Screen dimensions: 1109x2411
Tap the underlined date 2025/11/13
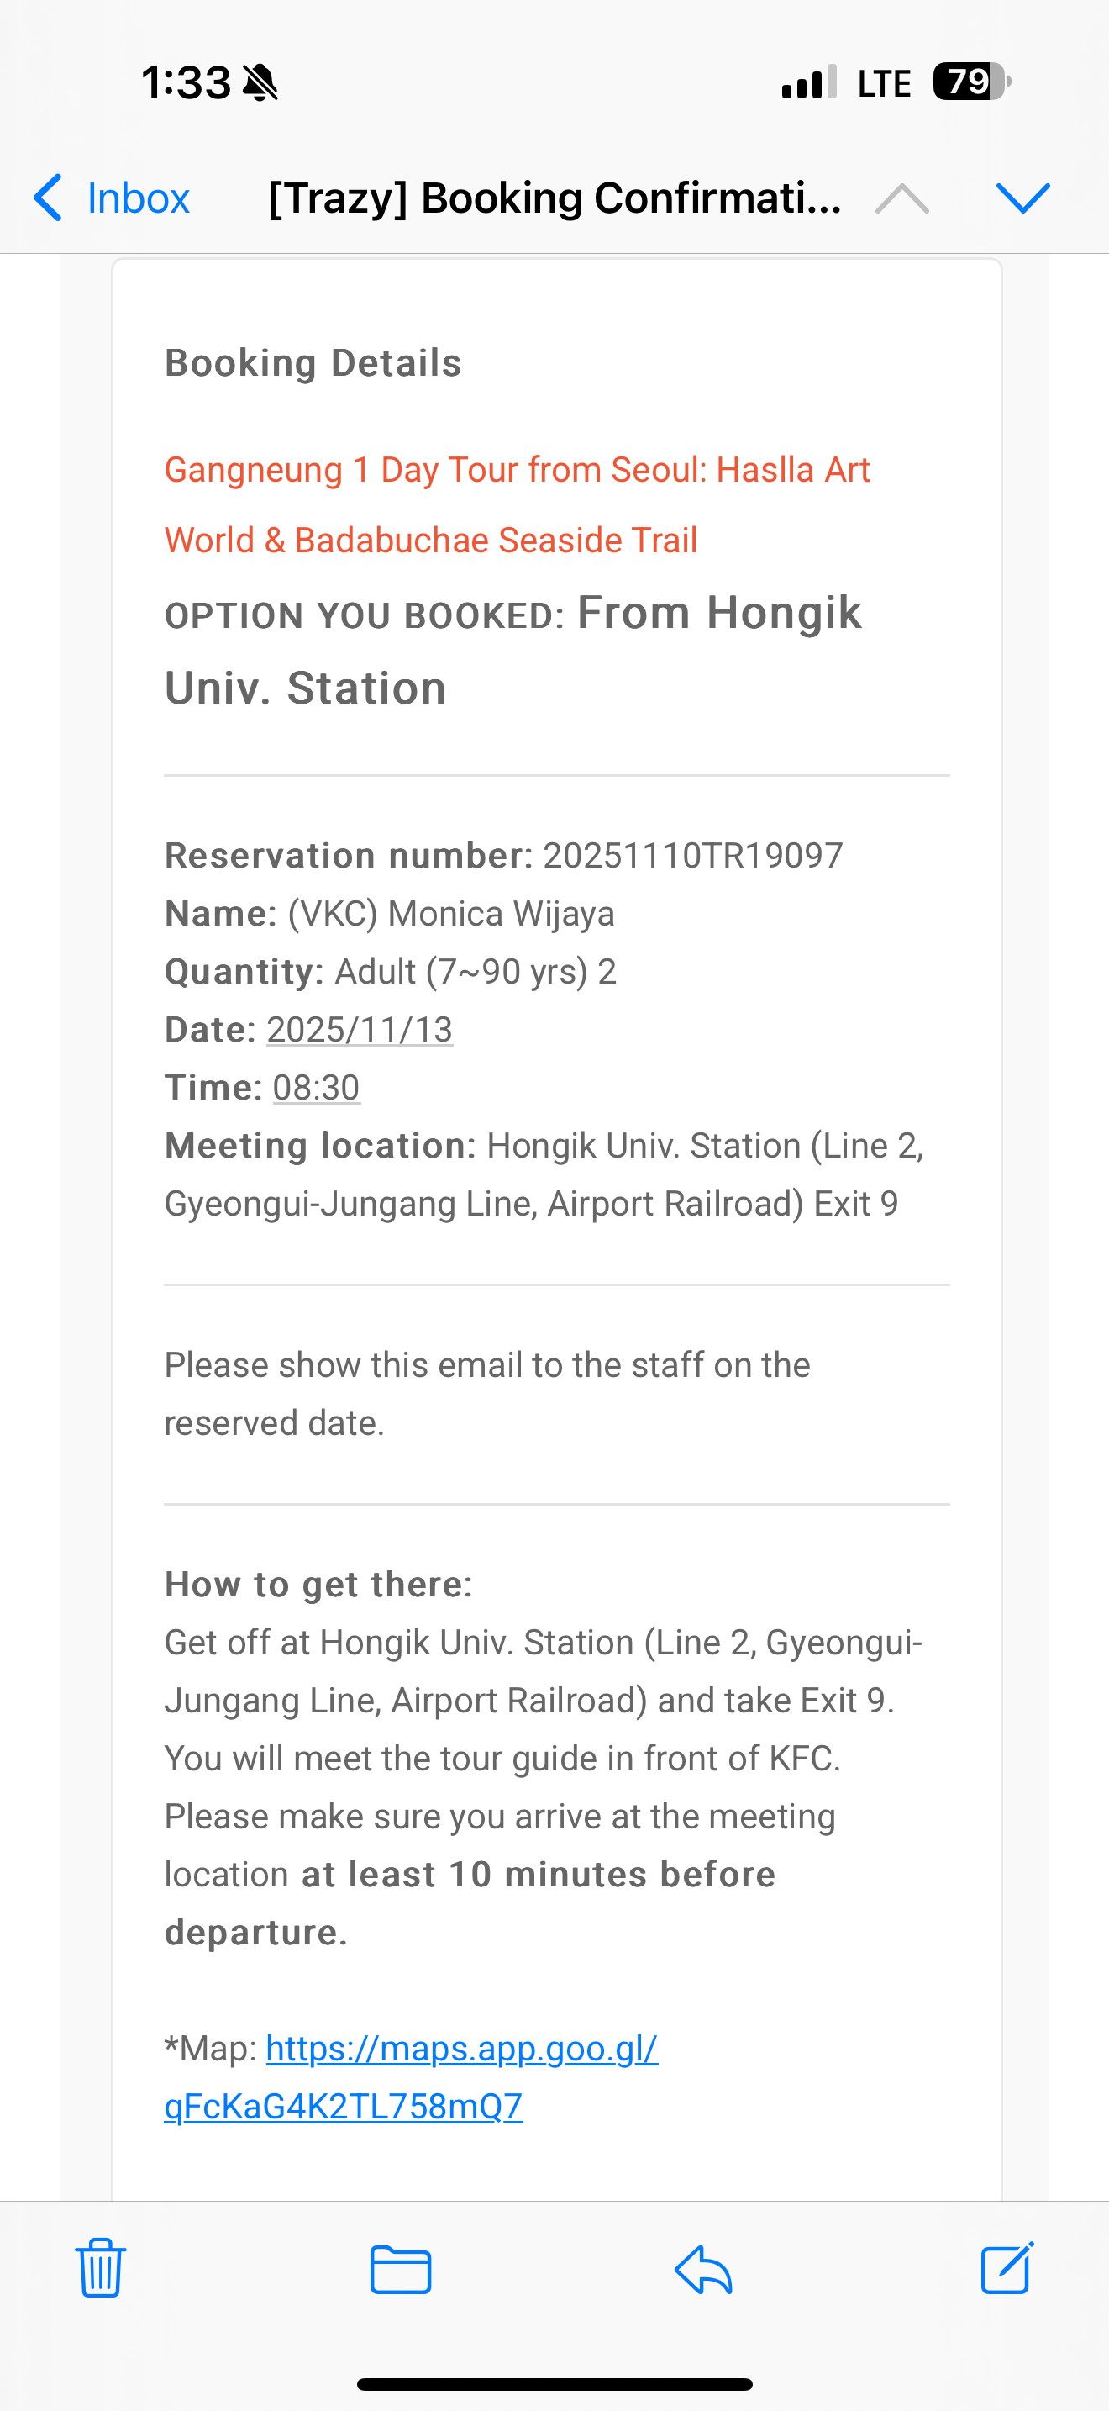click(360, 1030)
